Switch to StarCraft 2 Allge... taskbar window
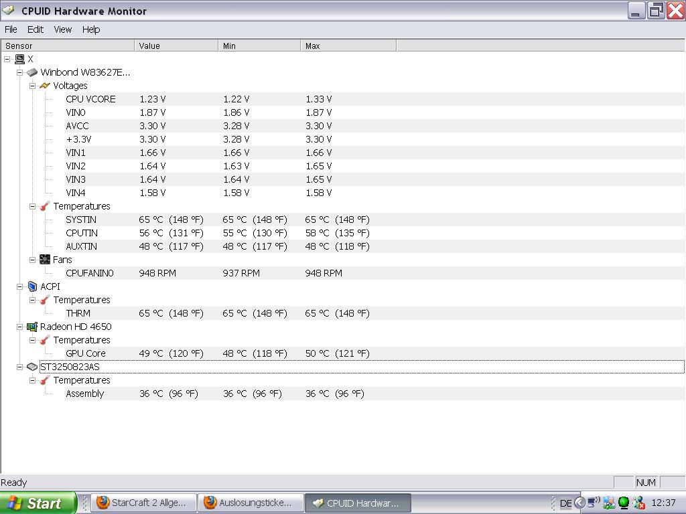The height and width of the screenshot is (514, 686). coord(143,503)
